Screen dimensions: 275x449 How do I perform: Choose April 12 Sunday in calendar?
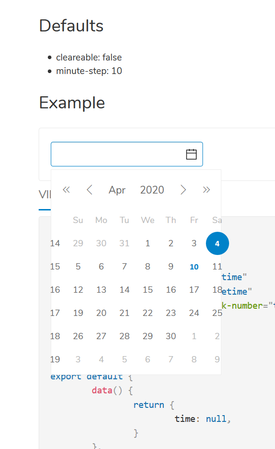78,290
